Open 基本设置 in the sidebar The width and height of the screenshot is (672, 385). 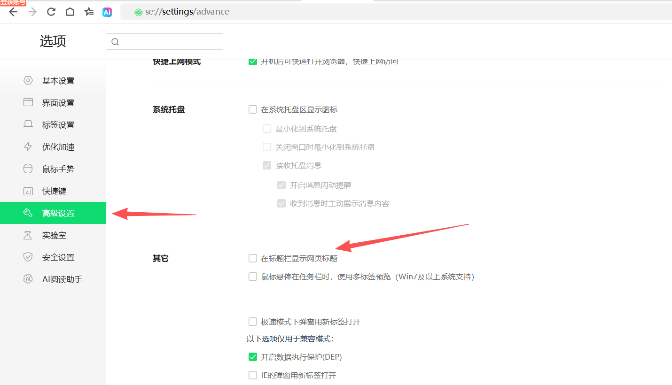click(x=58, y=81)
